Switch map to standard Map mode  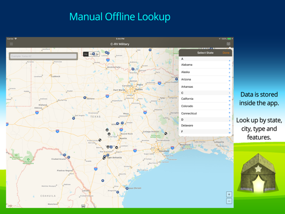click(86, 54)
